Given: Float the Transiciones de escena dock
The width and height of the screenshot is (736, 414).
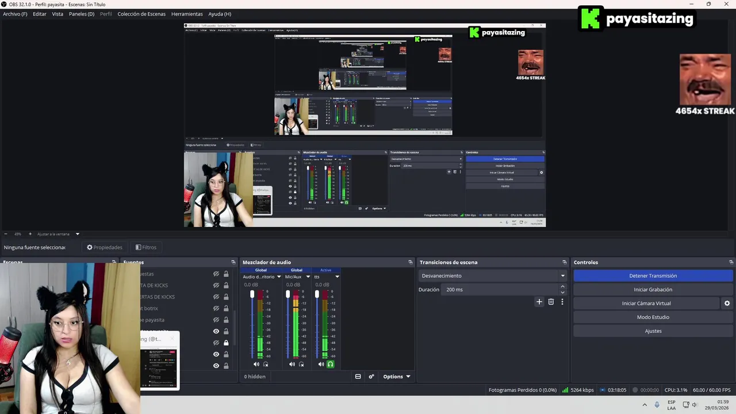Looking at the screenshot, I should [x=565, y=262].
